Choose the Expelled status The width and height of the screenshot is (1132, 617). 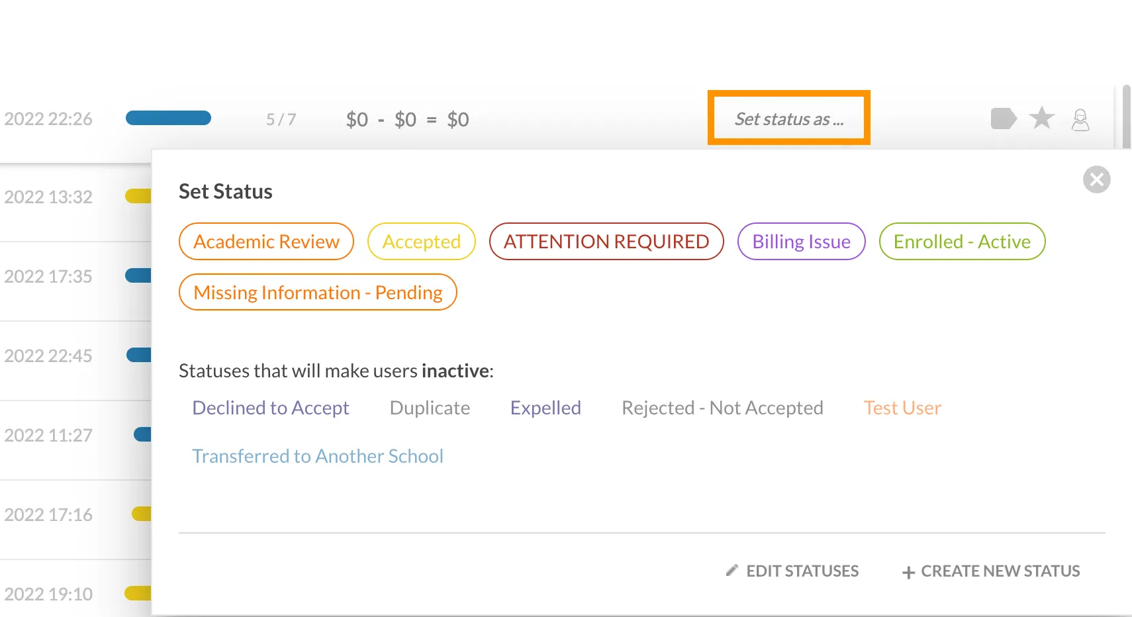[545, 408]
